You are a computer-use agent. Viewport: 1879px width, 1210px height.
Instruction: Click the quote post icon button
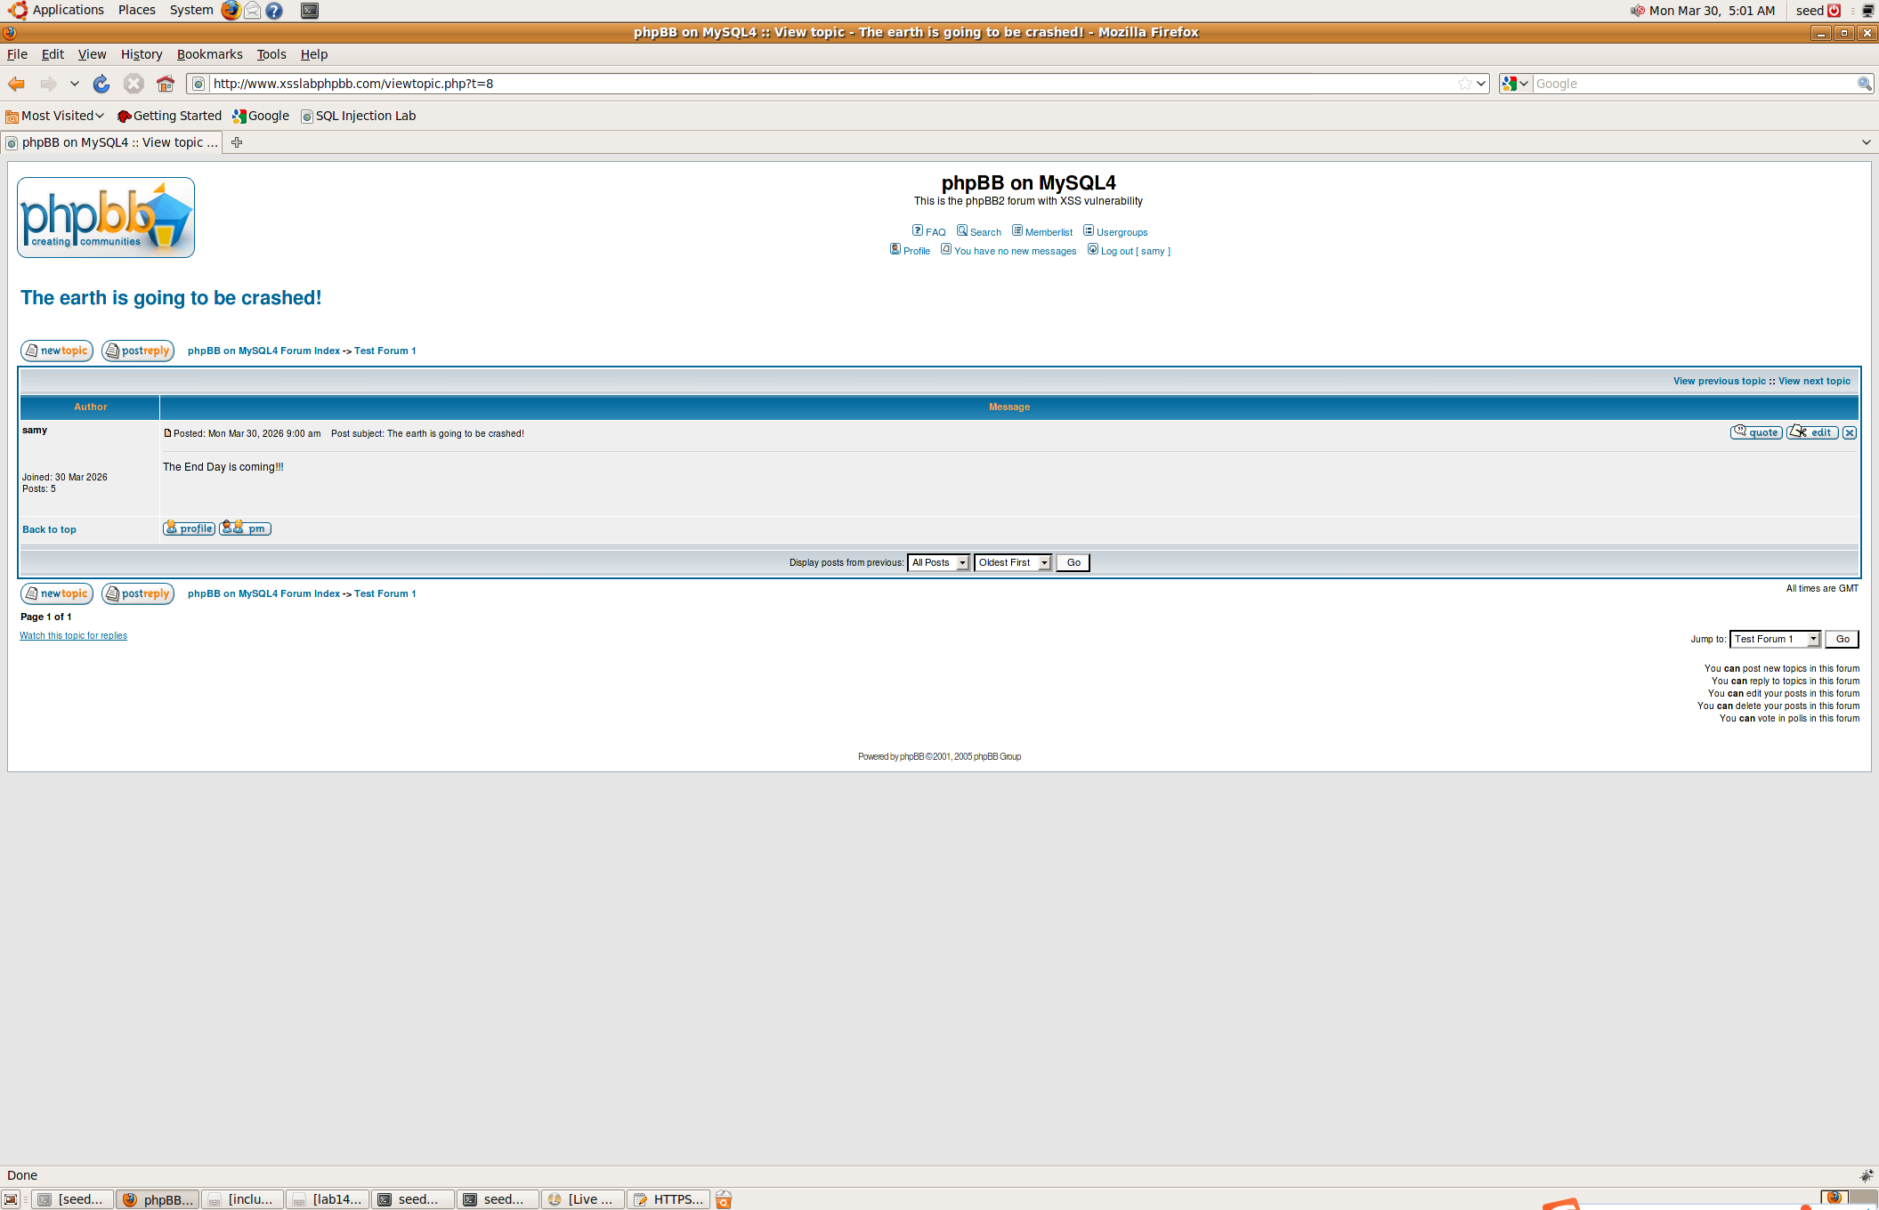pos(1755,432)
